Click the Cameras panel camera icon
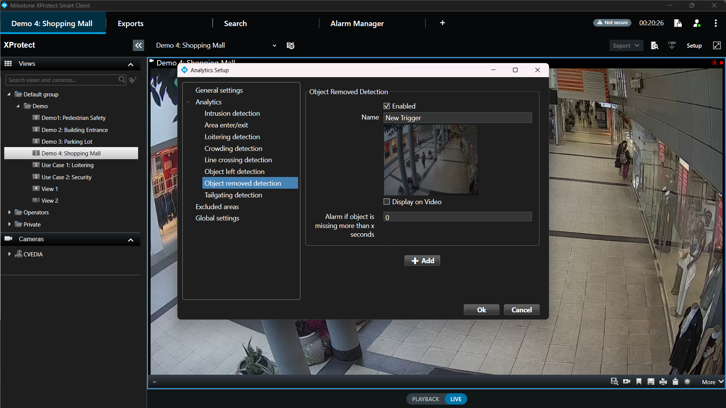726x408 pixels. (x=8, y=239)
